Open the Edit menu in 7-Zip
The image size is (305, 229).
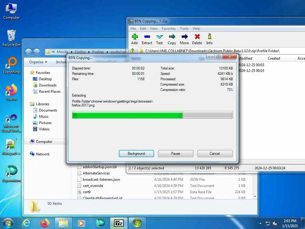[143, 29]
